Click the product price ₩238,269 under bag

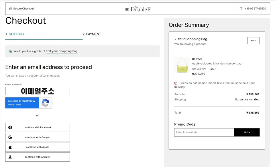point(199,74)
